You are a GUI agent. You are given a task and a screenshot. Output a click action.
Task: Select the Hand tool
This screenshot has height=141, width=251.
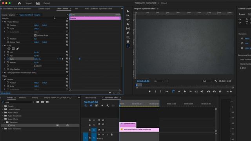[x=128, y=42]
